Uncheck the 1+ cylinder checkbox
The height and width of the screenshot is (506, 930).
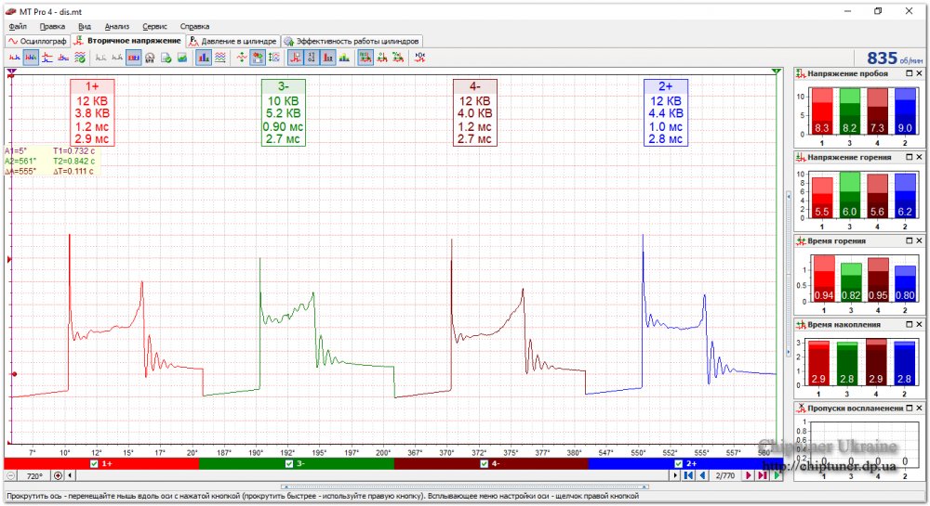click(94, 464)
